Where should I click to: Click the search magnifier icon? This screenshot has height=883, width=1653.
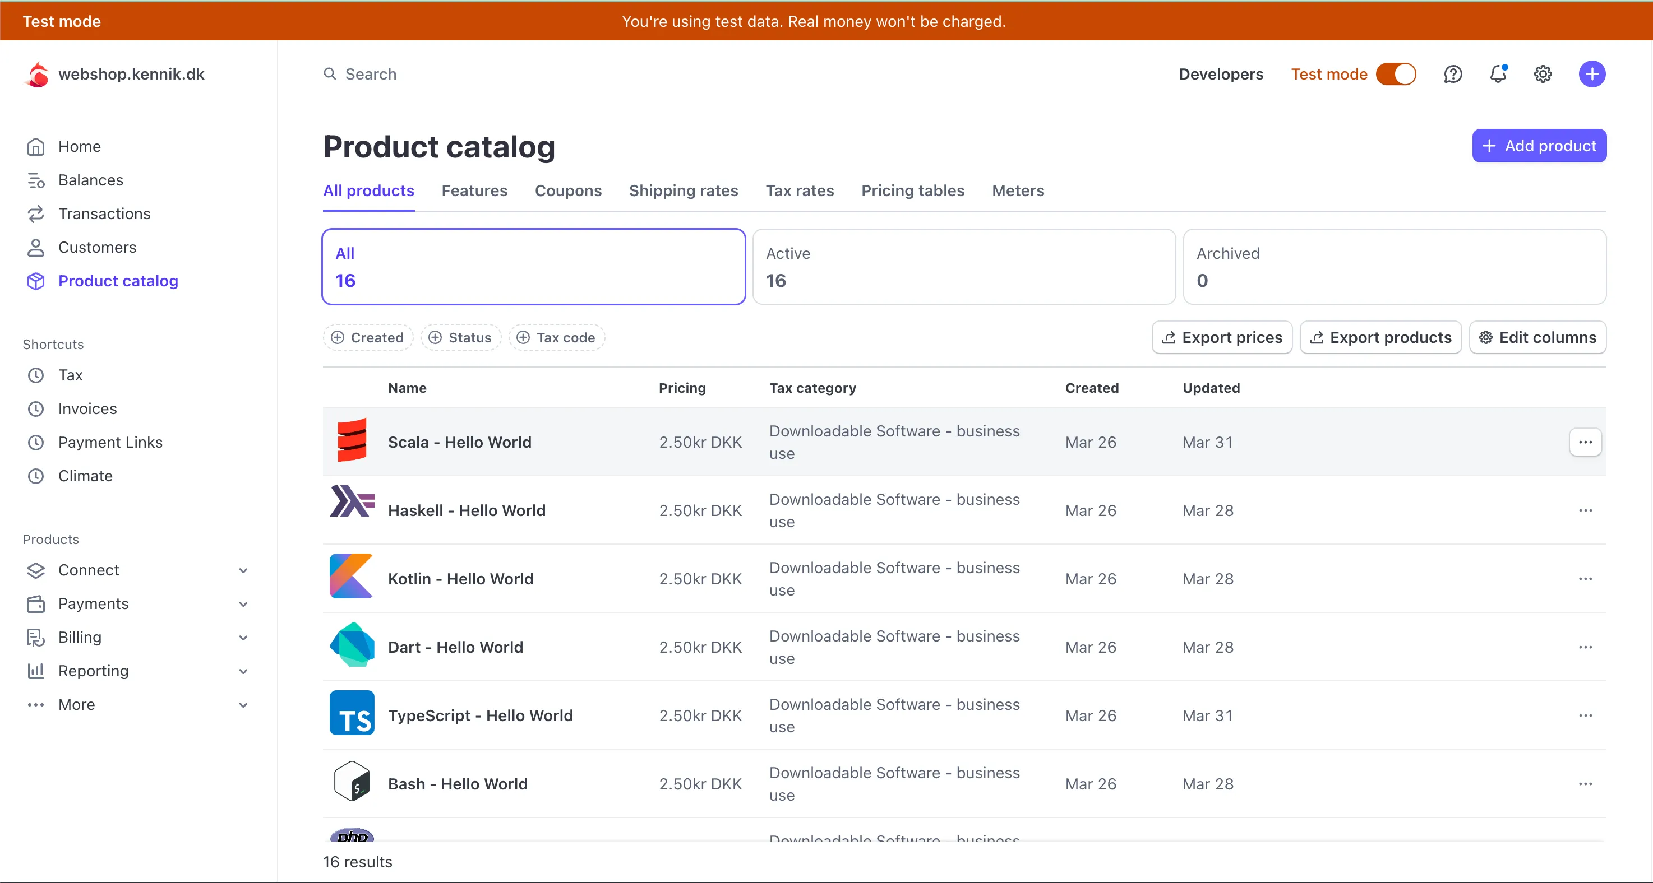(329, 74)
